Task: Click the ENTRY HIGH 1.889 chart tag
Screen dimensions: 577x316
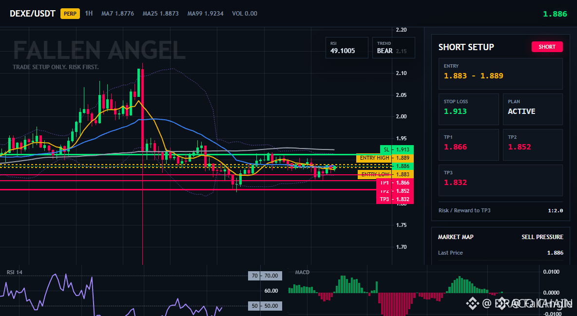Action: tap(385, 158)
